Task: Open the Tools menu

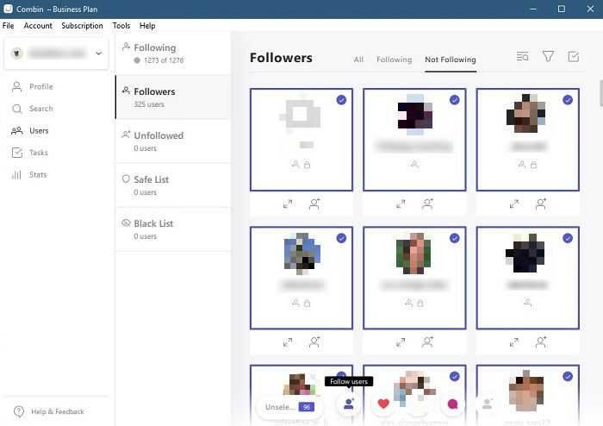Action: coord(121,25)
